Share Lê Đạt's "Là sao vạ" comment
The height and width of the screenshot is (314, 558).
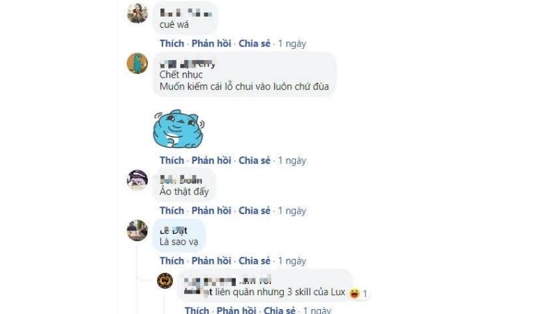pyautogui.click(x=255, y=261)
